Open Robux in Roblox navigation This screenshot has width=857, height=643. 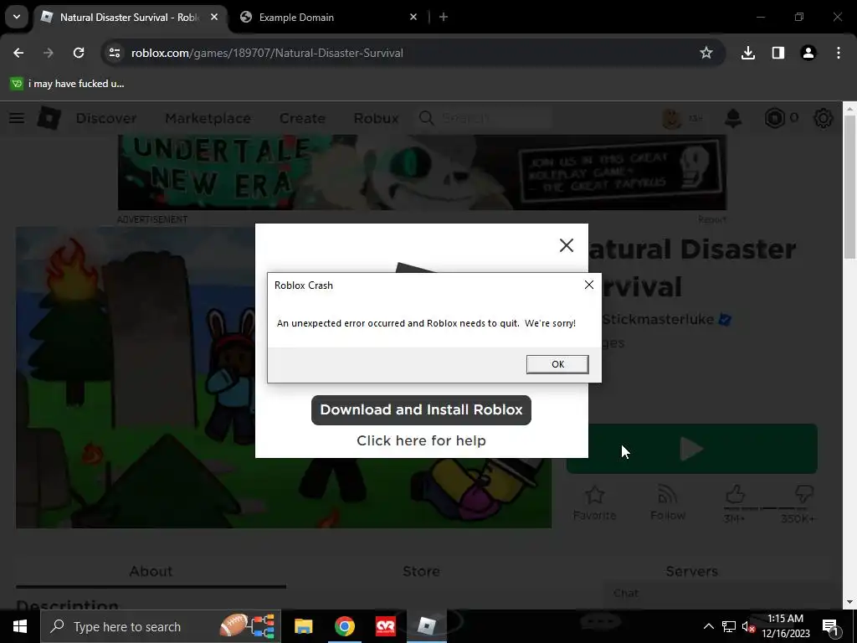pyautogui.click(x=376, y=118)
